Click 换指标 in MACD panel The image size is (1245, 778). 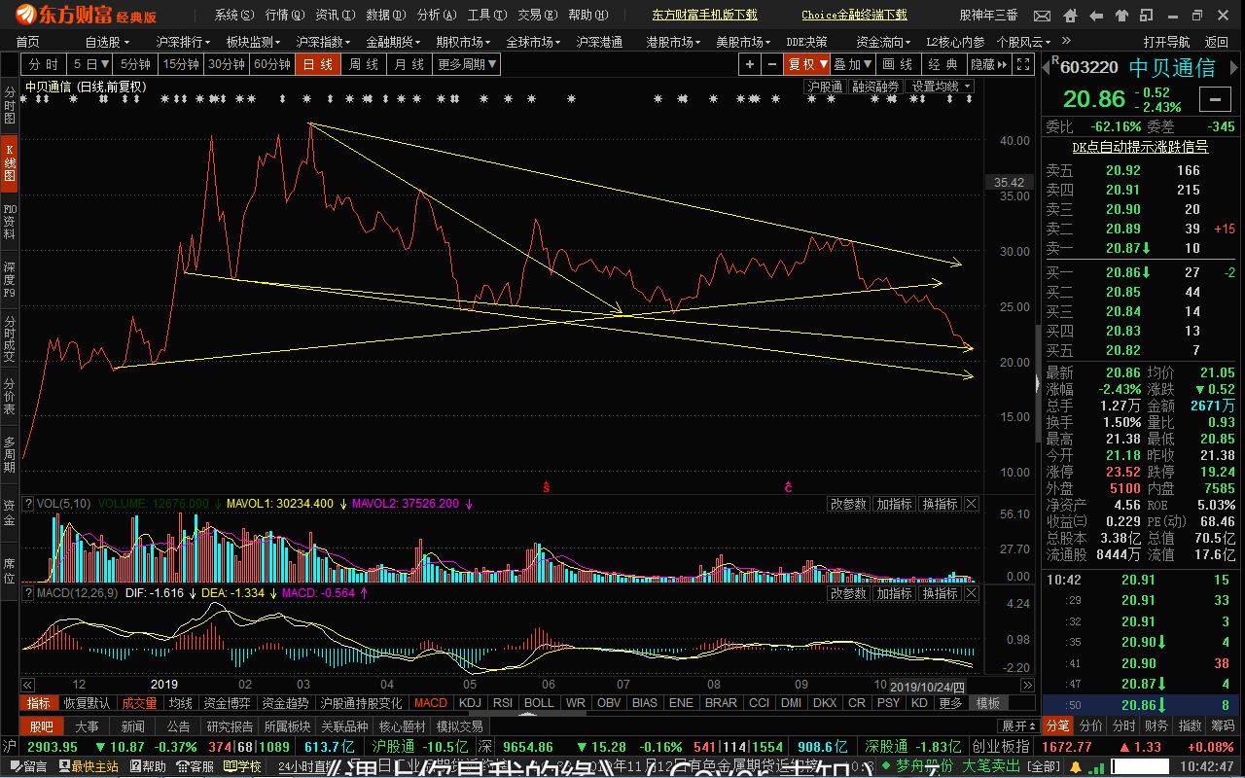point(940,593)
